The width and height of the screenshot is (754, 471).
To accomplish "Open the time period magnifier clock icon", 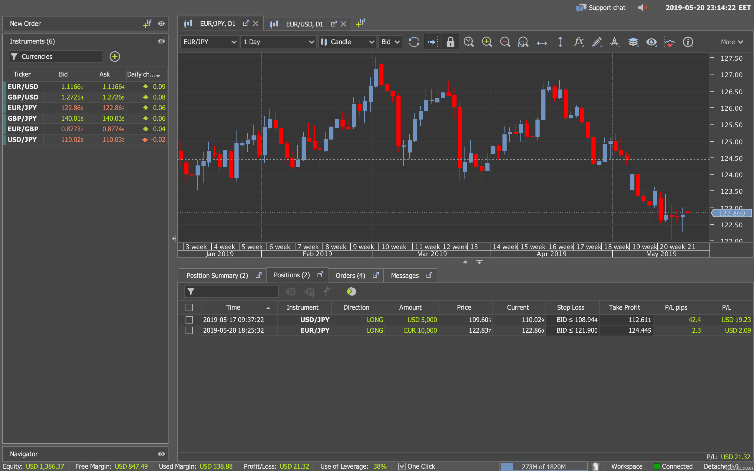I will tap(469, 42).
